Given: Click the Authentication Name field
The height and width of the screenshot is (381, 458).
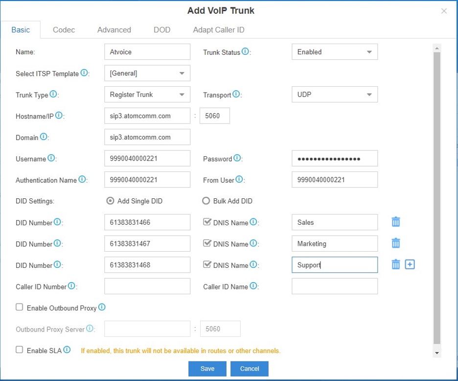Looking at the screenshot, I should [x=147, y=180].
